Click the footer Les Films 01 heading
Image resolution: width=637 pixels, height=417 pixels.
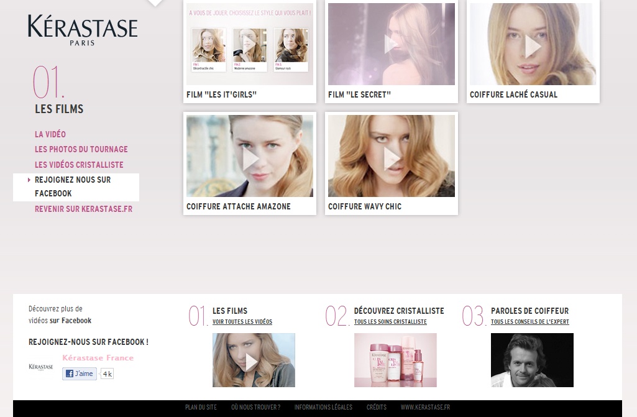tap(230, 311)
